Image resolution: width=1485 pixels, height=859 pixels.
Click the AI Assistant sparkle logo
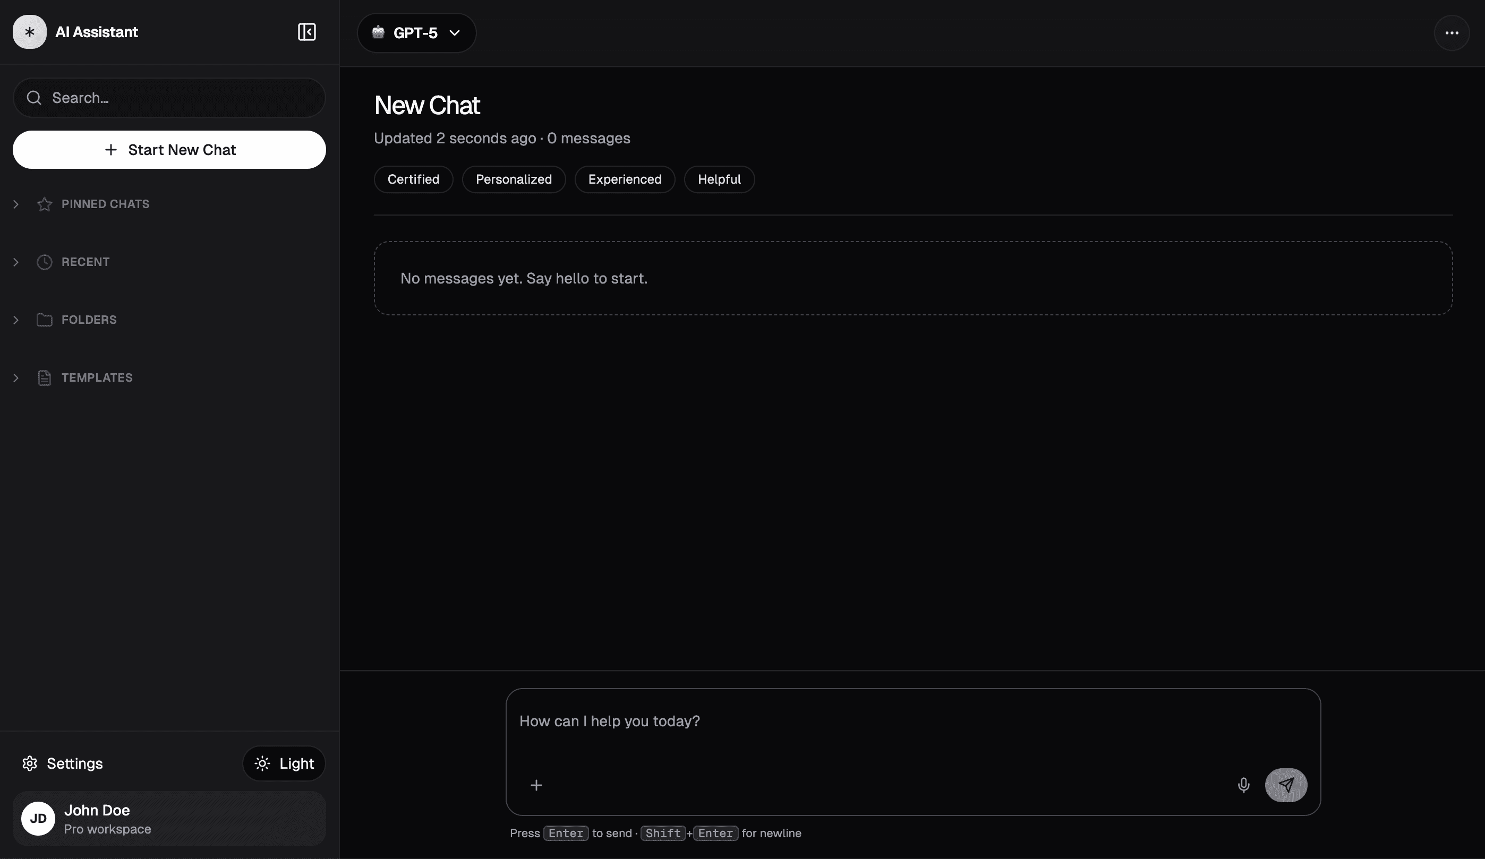click(29, 32)
